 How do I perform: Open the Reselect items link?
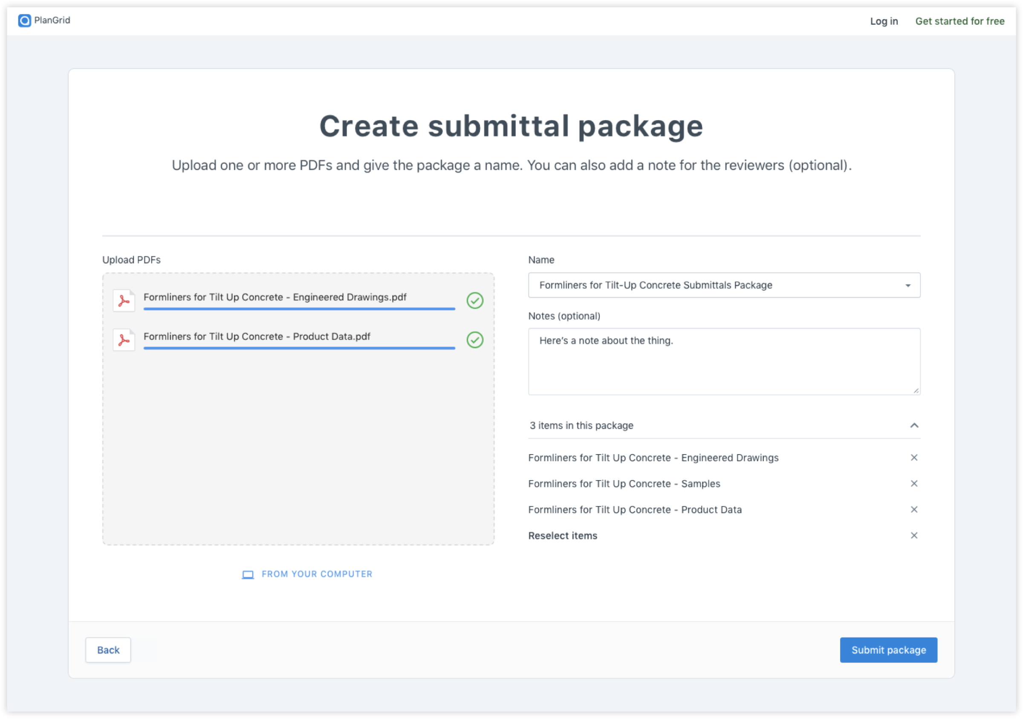(x=563, y=535)
